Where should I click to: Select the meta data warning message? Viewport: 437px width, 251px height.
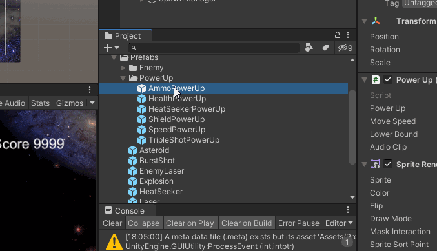coord(228,241)
